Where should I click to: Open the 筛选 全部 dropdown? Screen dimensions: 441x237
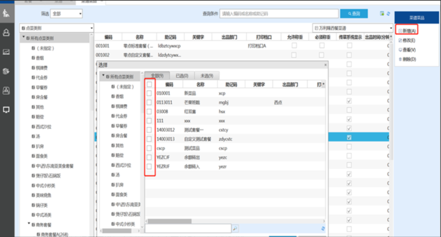coord(67,14)
